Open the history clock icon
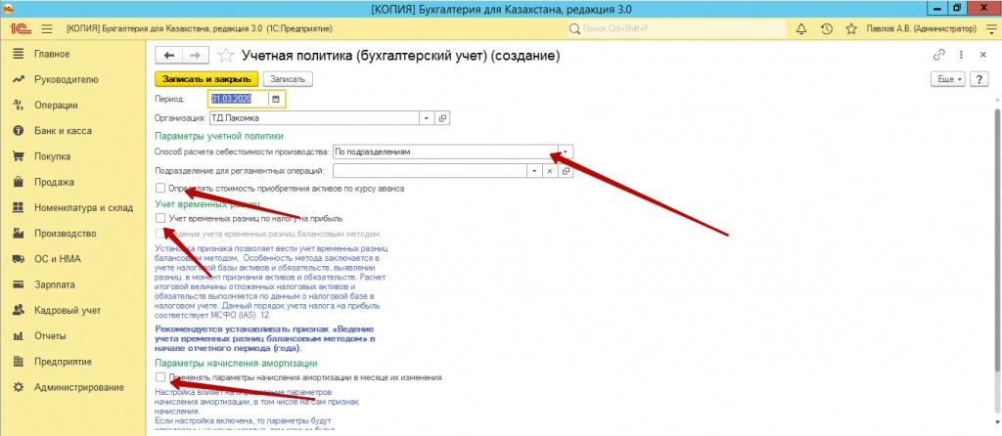 [x=827, y=29]
